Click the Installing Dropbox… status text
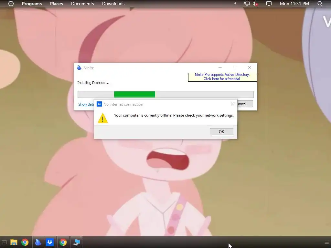331x248 pixels. click(x=93, y=83)
